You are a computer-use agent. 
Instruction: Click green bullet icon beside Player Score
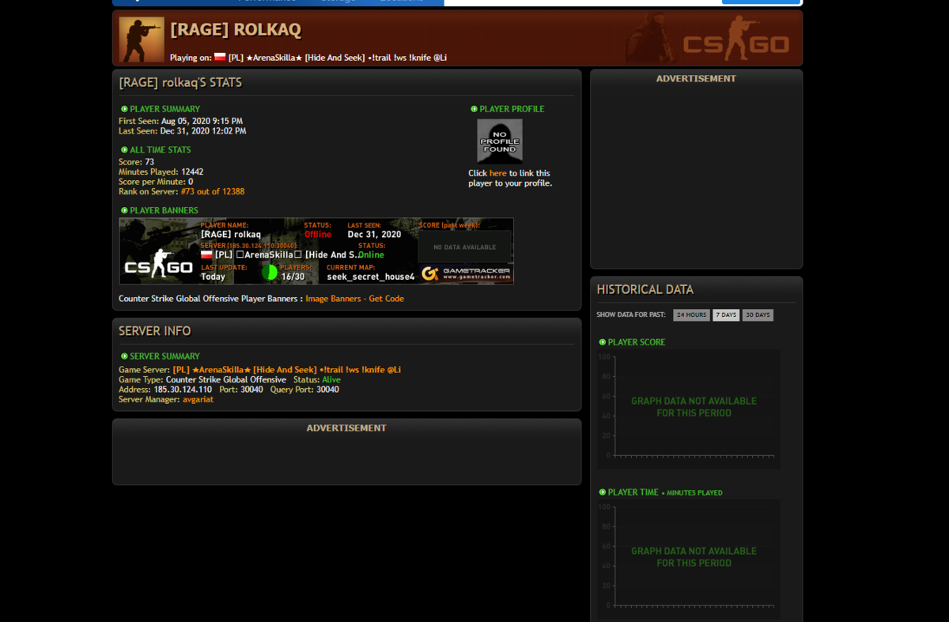click(x=603, y=342)
